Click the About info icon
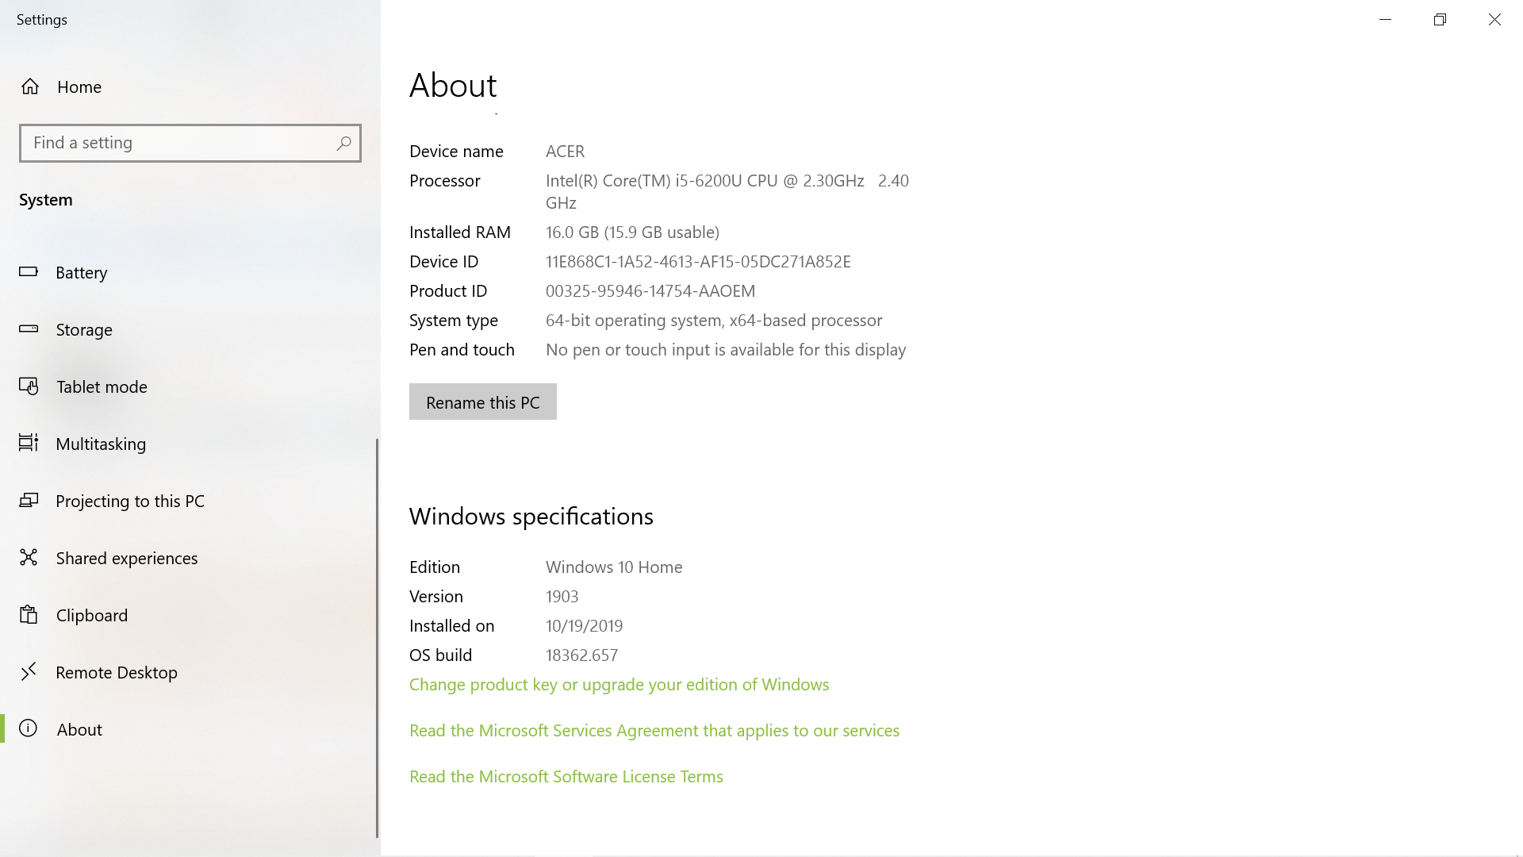 [x=29, y=728]
